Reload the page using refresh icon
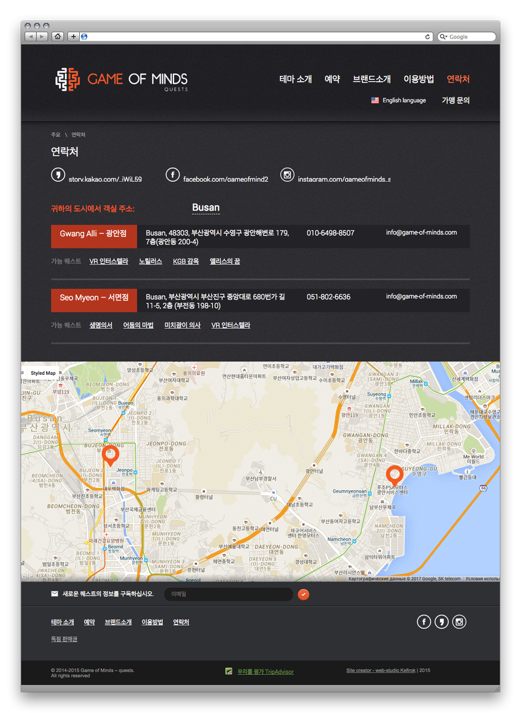521x713 pixels. coord(427,37)
